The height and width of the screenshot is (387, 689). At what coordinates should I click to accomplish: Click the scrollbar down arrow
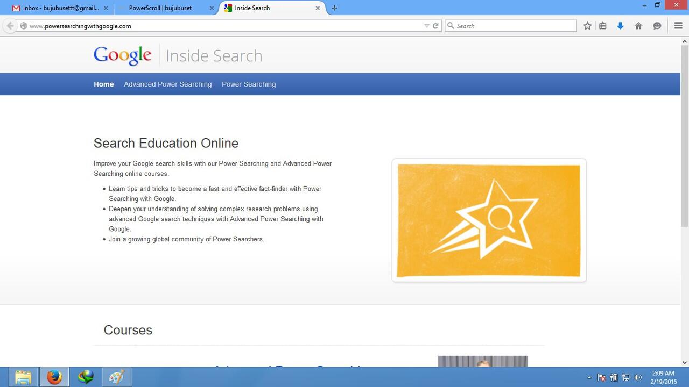(x=685, y=362)
